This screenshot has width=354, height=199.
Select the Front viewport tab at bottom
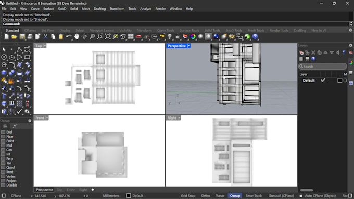click(71, 190)
